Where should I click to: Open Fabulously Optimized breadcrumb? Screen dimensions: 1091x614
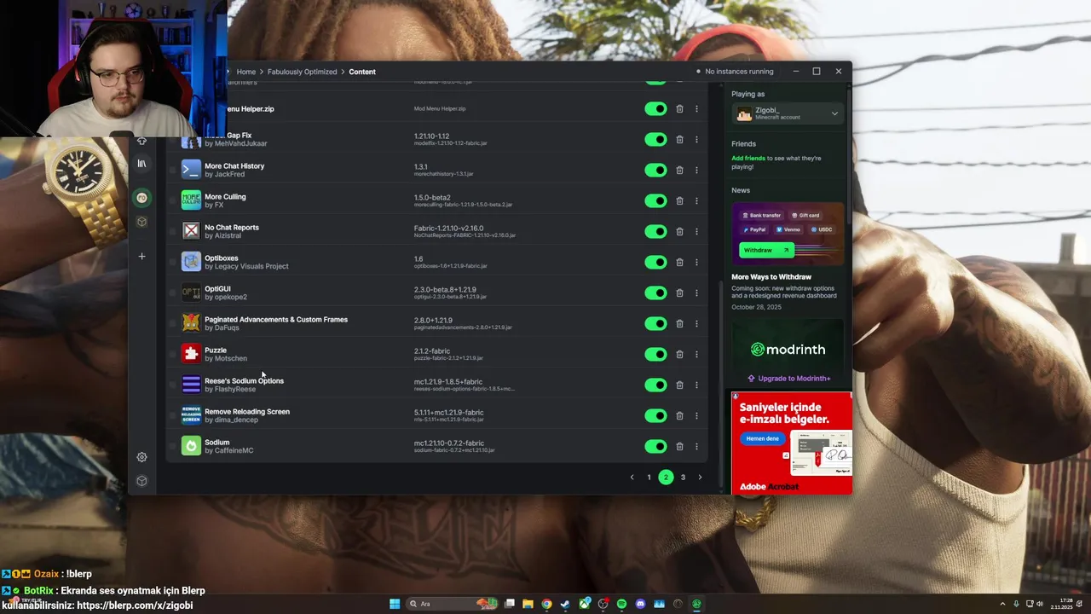pos(303,72)
